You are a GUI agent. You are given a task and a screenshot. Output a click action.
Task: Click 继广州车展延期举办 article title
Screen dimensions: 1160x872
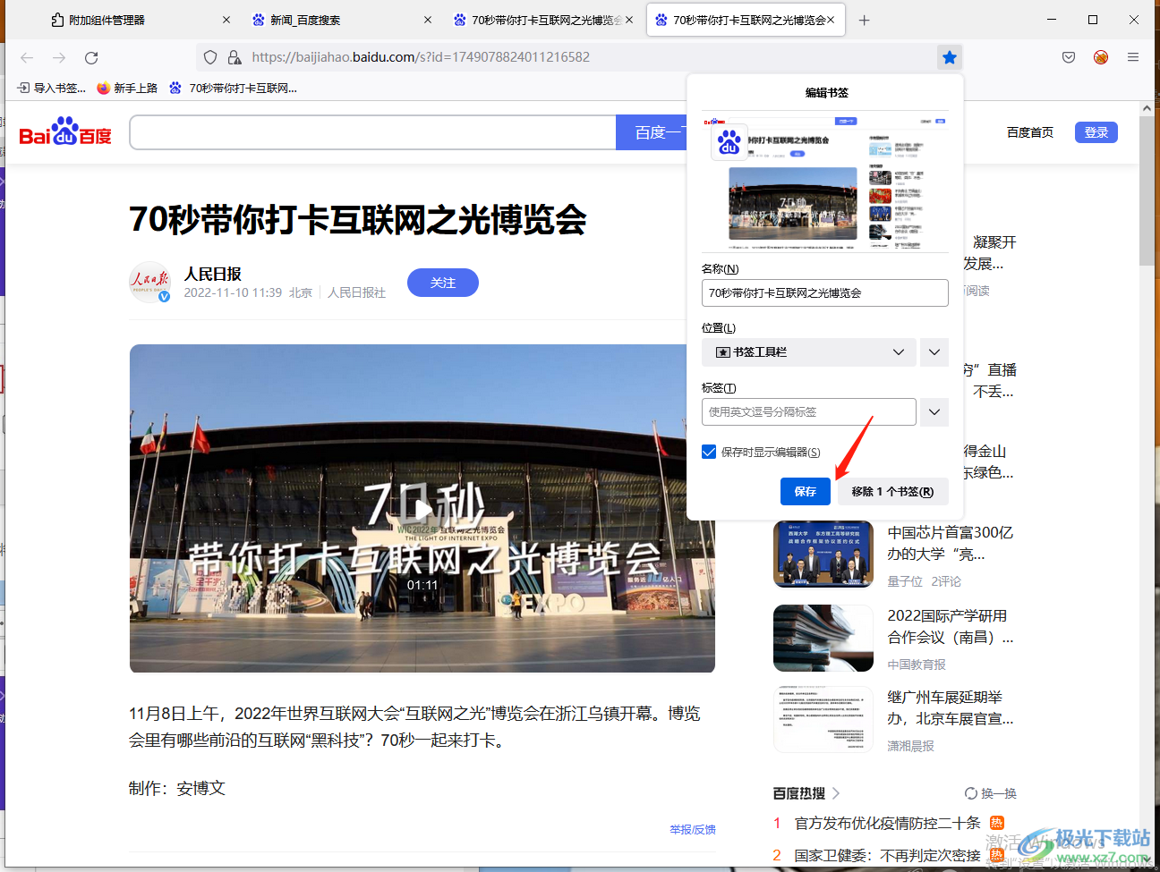951,707
